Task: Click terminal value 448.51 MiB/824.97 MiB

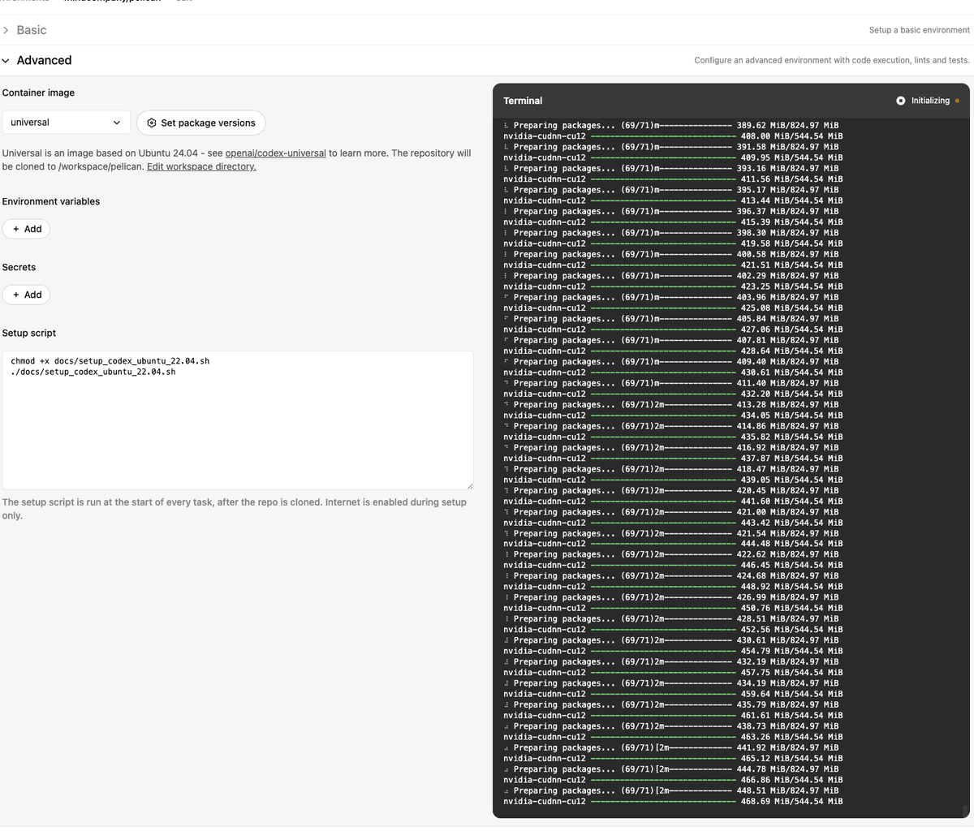Action: (787, 790)
